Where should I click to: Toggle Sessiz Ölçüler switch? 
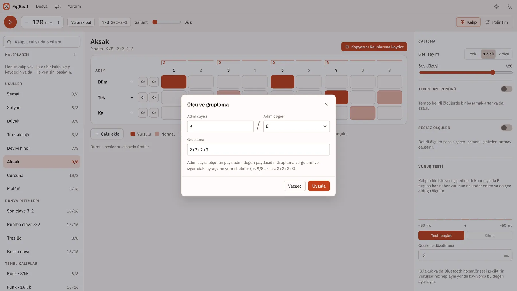[506, 128]
